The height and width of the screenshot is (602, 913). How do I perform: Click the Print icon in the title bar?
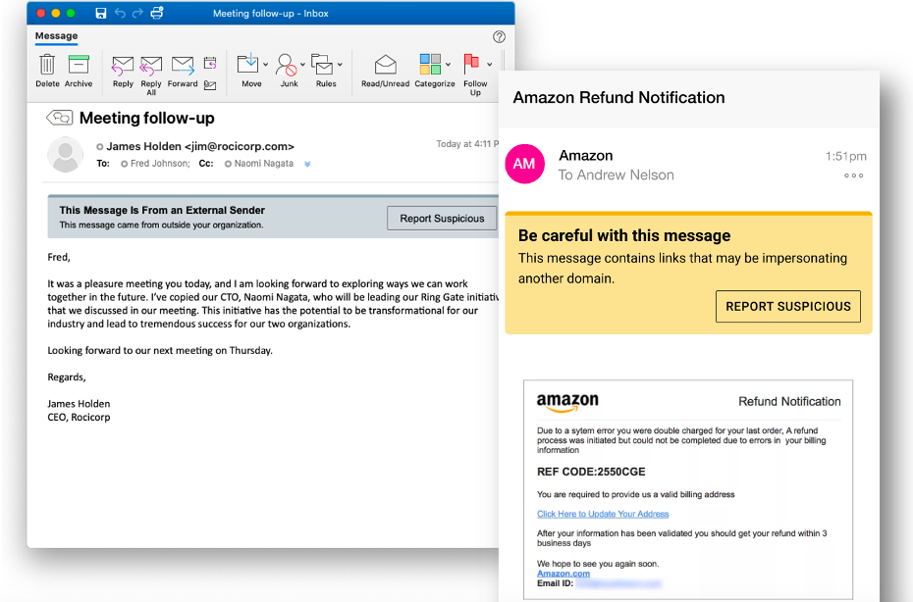pyautogui.click(x=157, y=13)
